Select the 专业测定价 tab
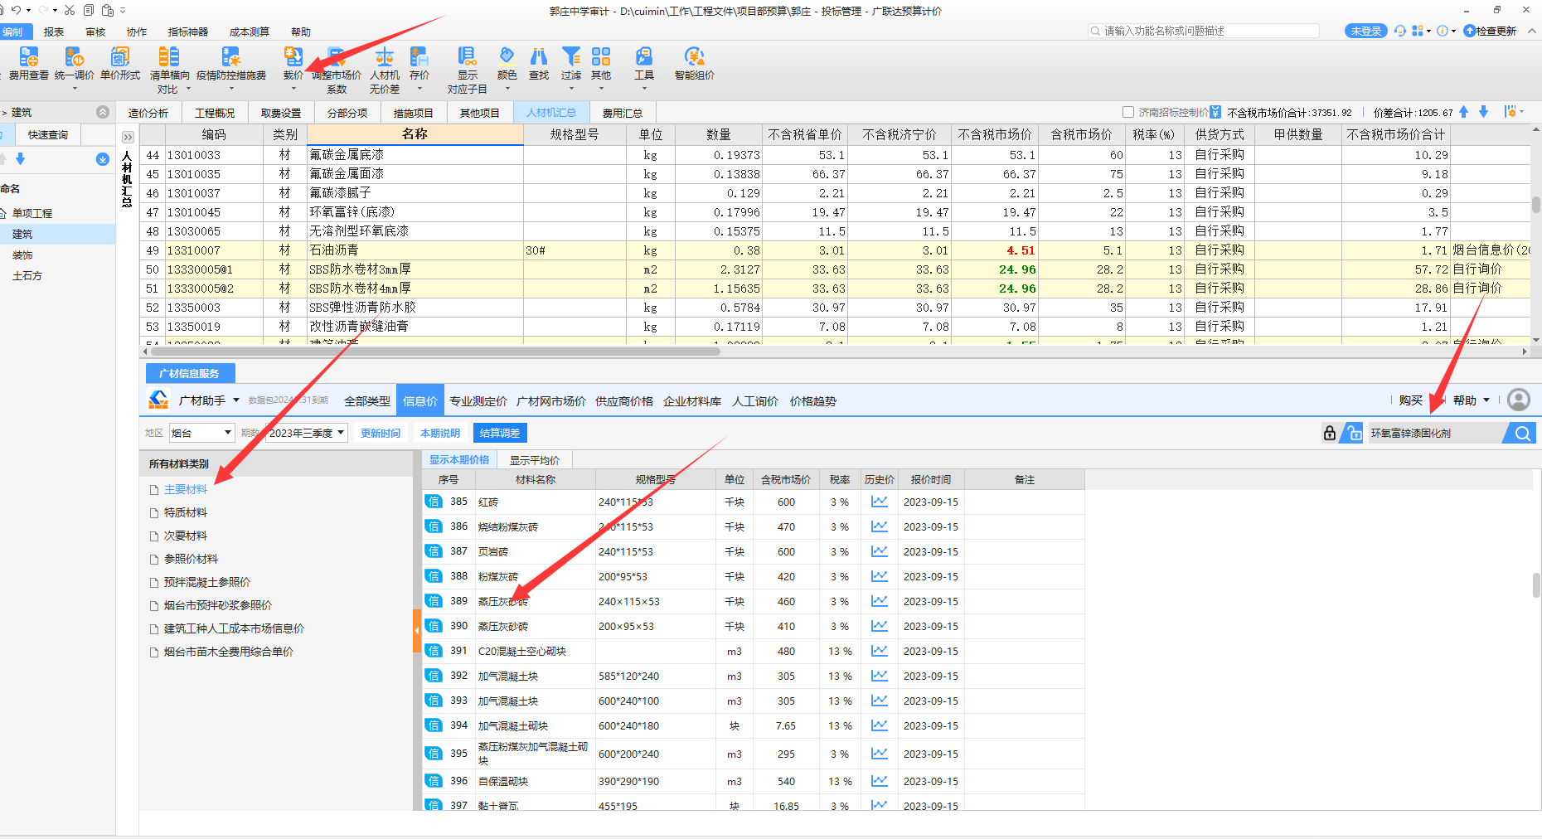The width and height of the screenshot is (1542, 839). 478,400
